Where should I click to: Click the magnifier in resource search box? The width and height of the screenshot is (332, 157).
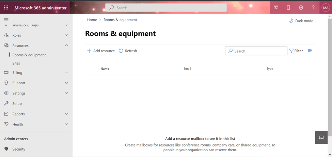coord(231,51)
